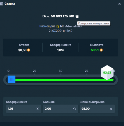Click the bitcoin icon next to $0,51 payout
Viewport: 124px width, 126px height.
(101, 50)
